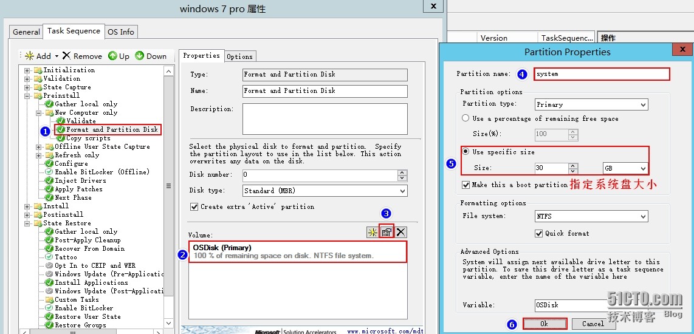This screenshot has width=694, height=334.
Task: Expand the Install node
Action: pyautogui.click(x=27, y=206)
